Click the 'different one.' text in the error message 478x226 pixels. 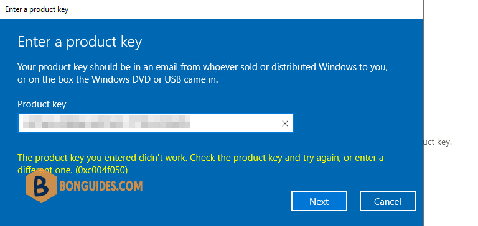click(45, 170)
